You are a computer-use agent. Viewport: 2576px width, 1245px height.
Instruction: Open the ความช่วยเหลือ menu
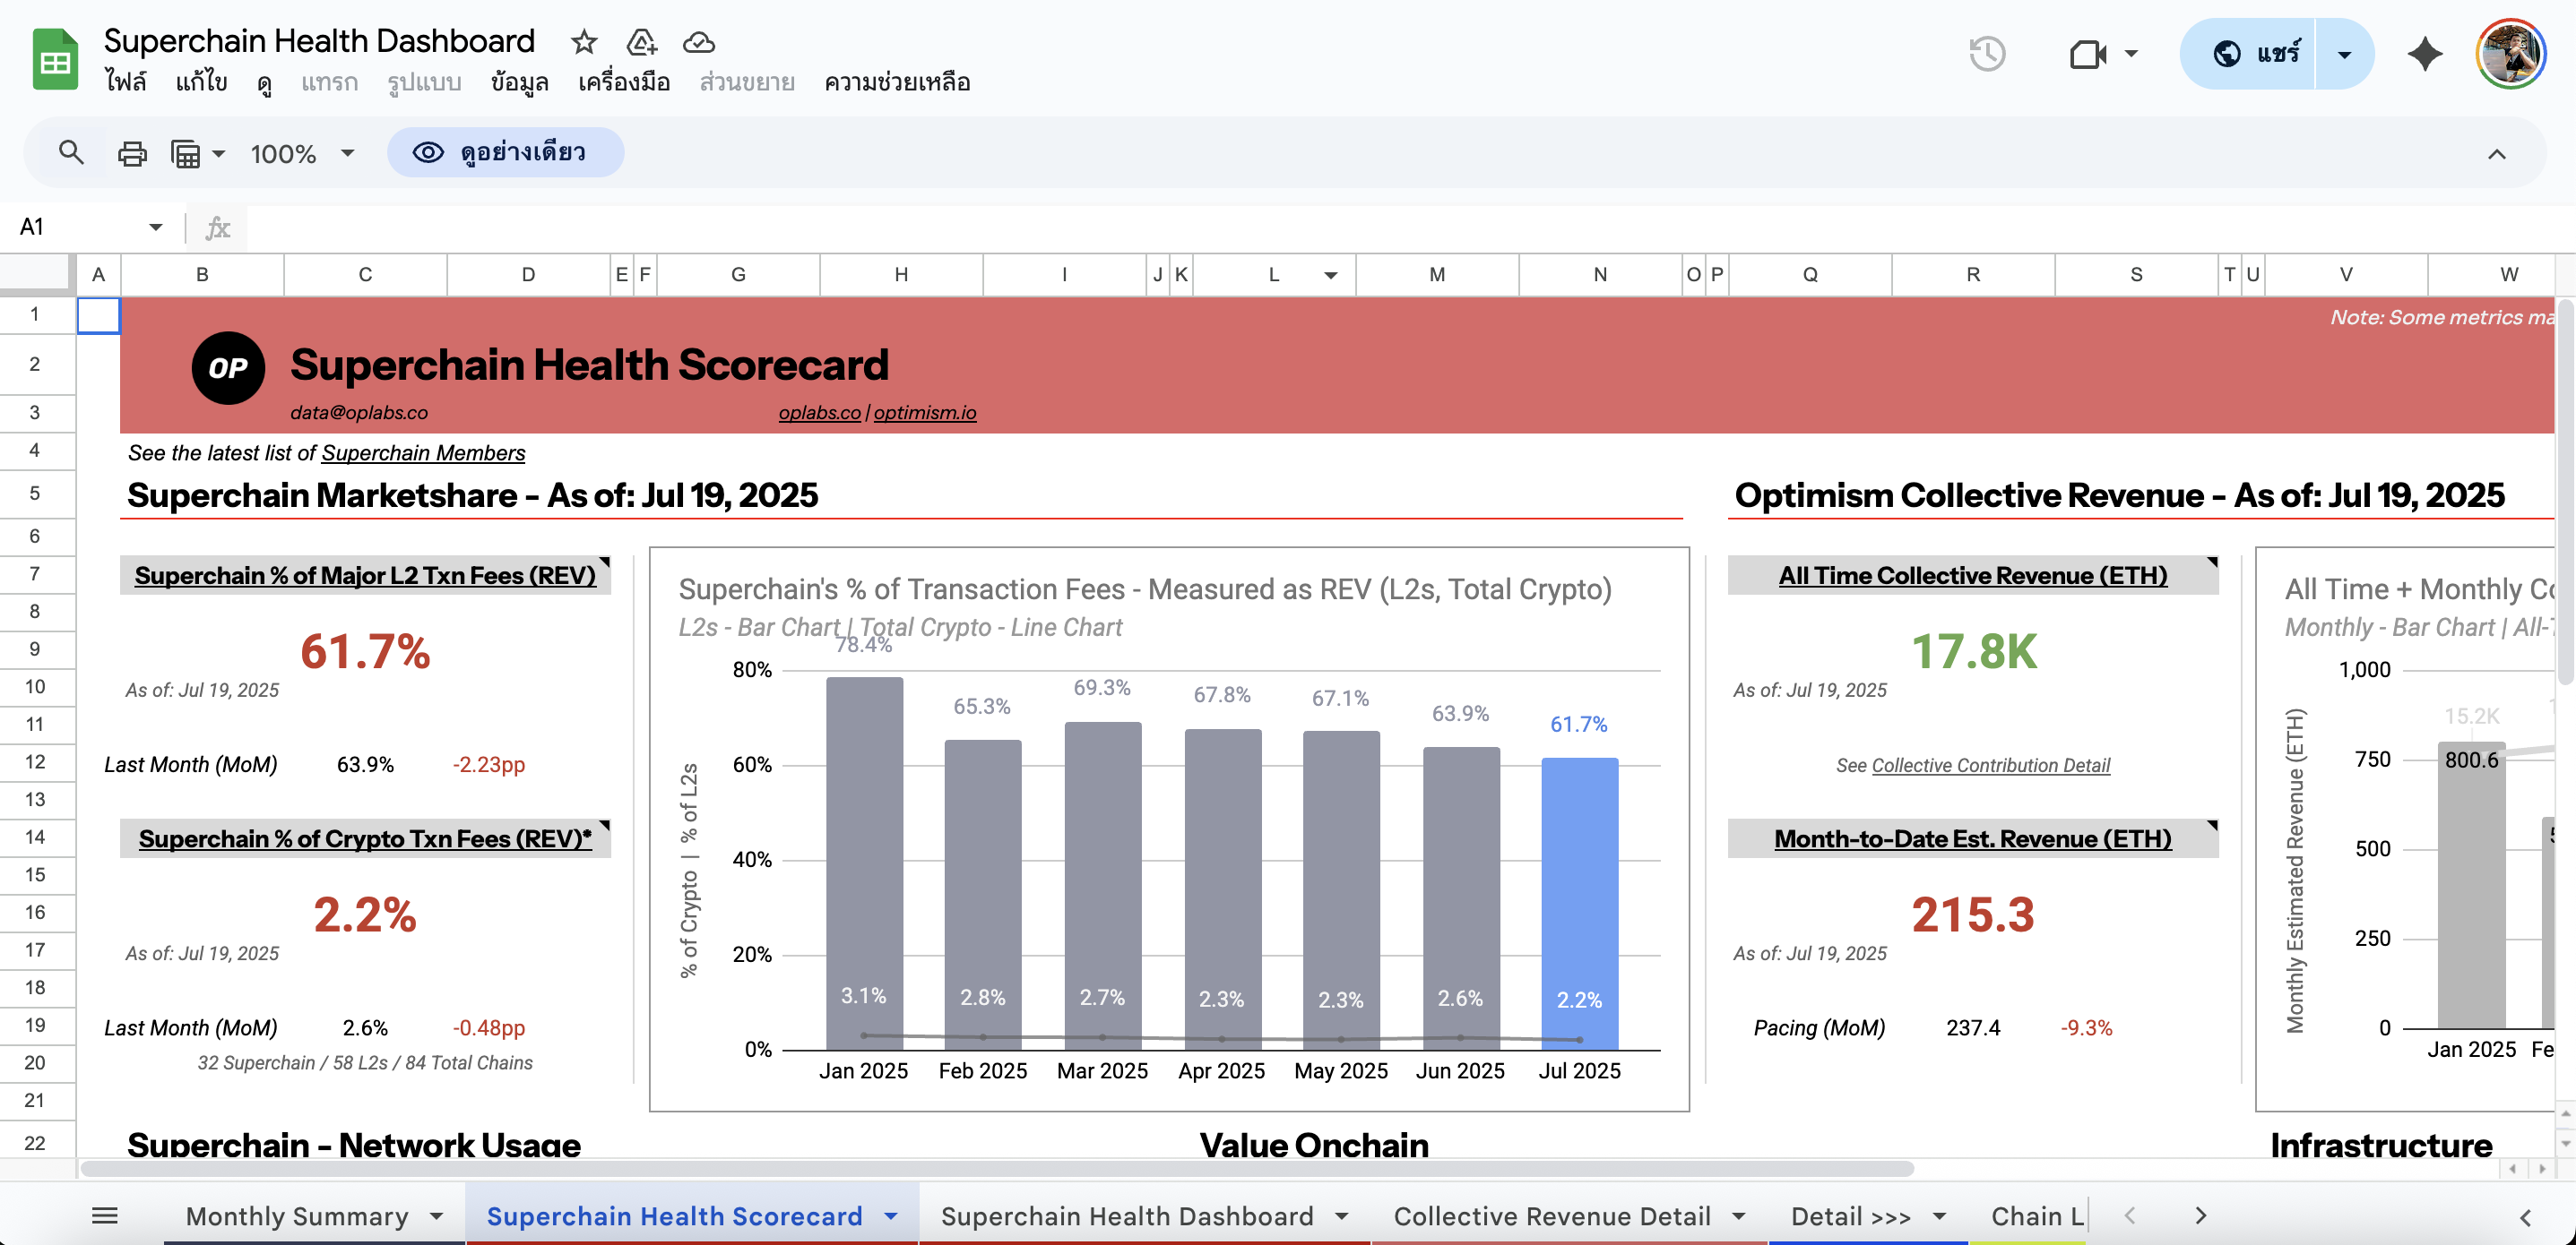[x=896, y=82]
